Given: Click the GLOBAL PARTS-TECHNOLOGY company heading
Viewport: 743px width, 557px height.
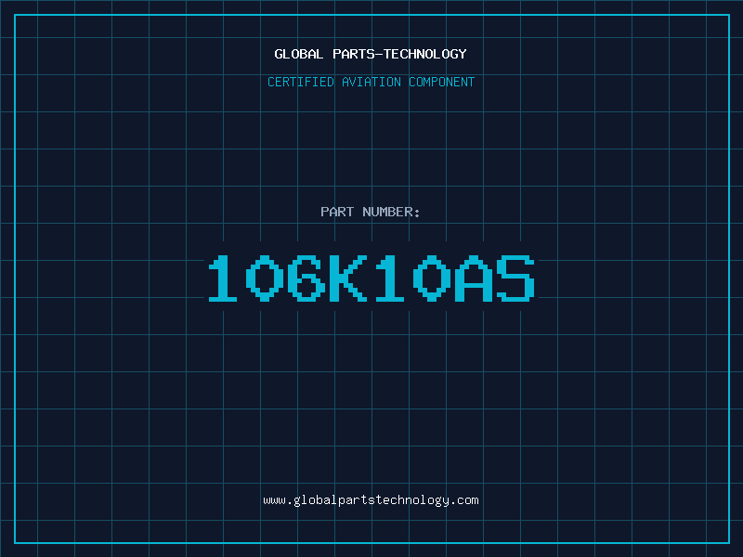Looking at the screenshot, I should pyautogui.click(x=371, y=54).
